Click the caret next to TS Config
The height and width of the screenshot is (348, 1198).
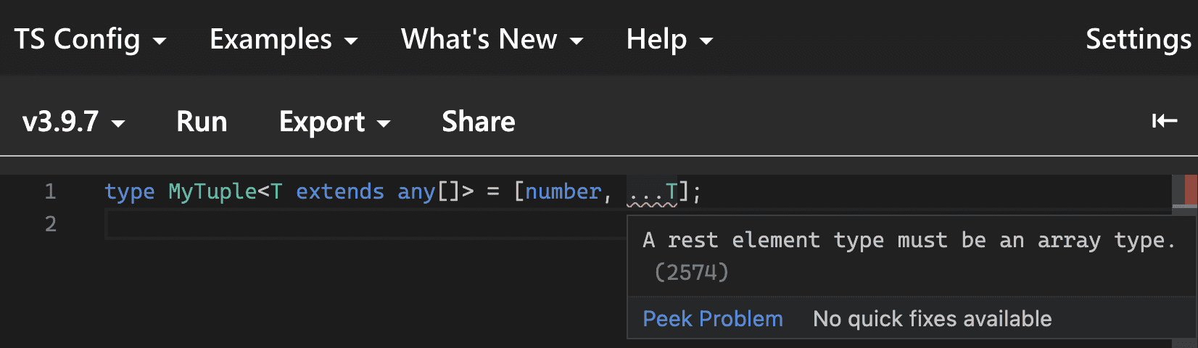pyautogui.click(x=160, y=41)
